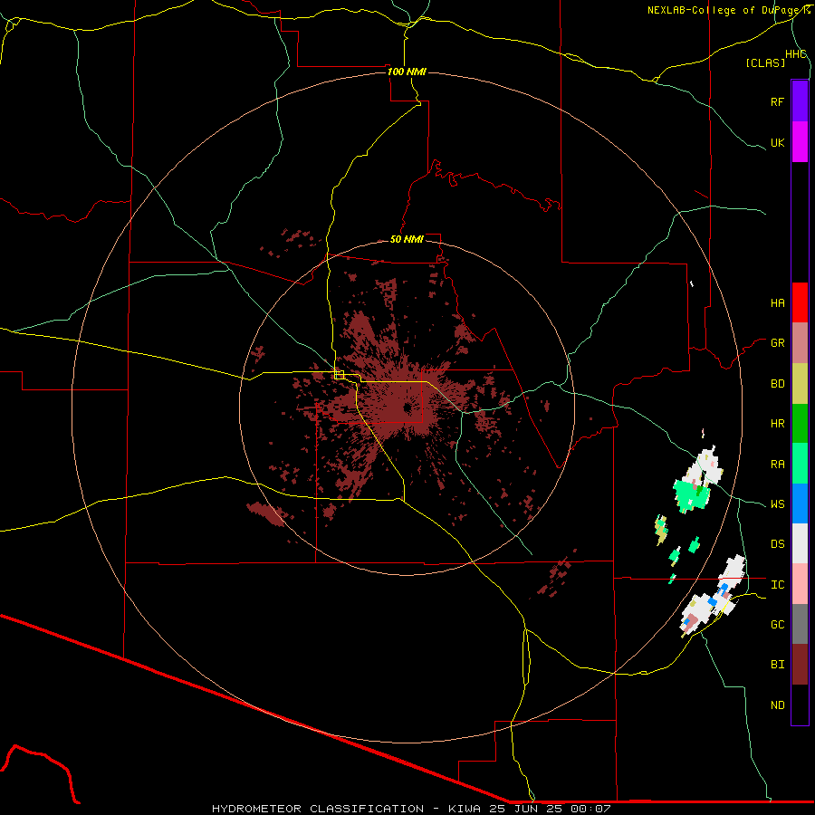Click the BI dark red legend swatch
This screenshot has height=815, width=815.
tap(800, 665)
